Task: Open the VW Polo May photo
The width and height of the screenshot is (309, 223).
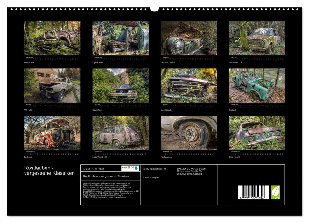Action: click(x=52, y=86)
